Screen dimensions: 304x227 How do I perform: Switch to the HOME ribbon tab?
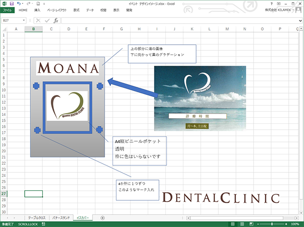pyautogui.click(x=23, y=10)
